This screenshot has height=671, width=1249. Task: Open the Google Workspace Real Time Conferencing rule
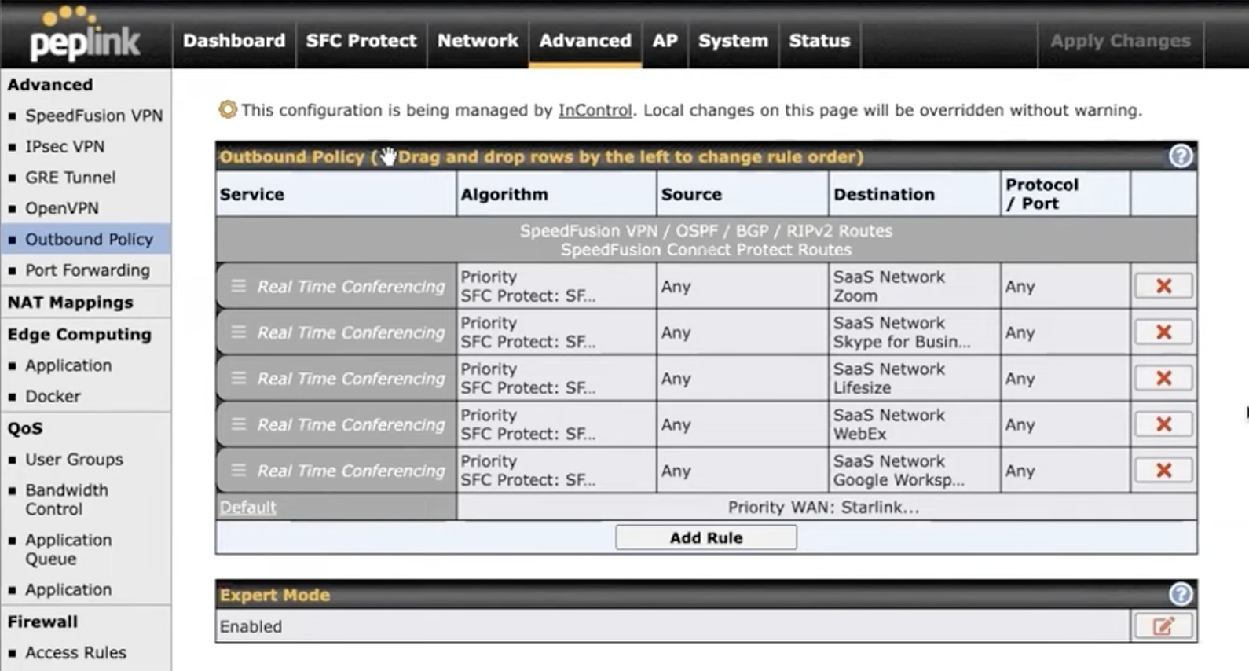[350, 471]
